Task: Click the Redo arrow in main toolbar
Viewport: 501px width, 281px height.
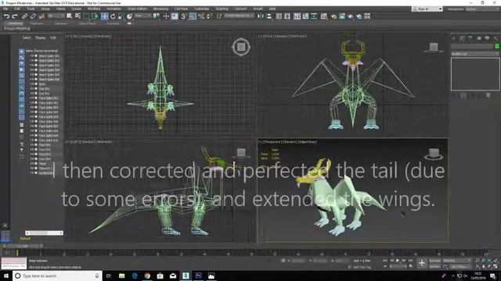Action: [15, 16]
